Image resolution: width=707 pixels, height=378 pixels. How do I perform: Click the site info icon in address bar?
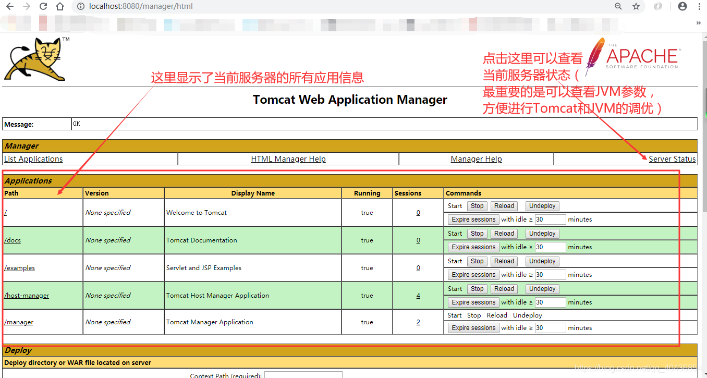80,7
